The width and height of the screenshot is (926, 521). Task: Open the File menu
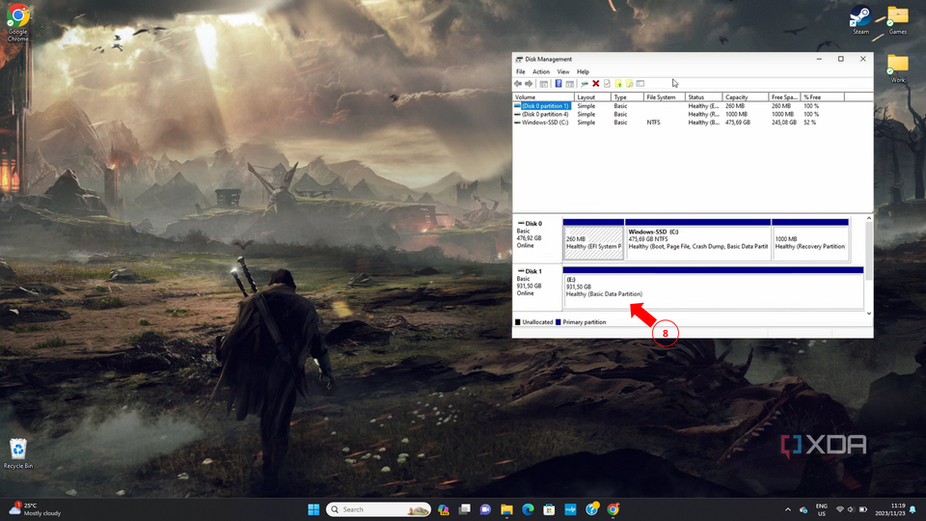pos(520,71)
